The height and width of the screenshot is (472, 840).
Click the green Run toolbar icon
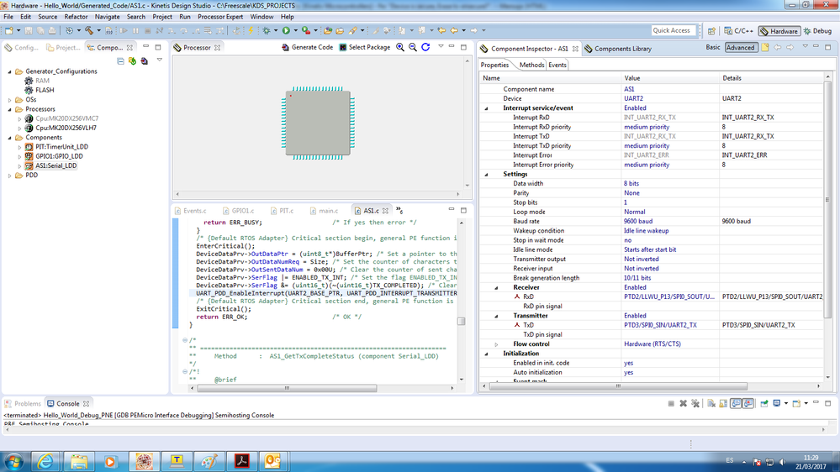tap(286, 30)
